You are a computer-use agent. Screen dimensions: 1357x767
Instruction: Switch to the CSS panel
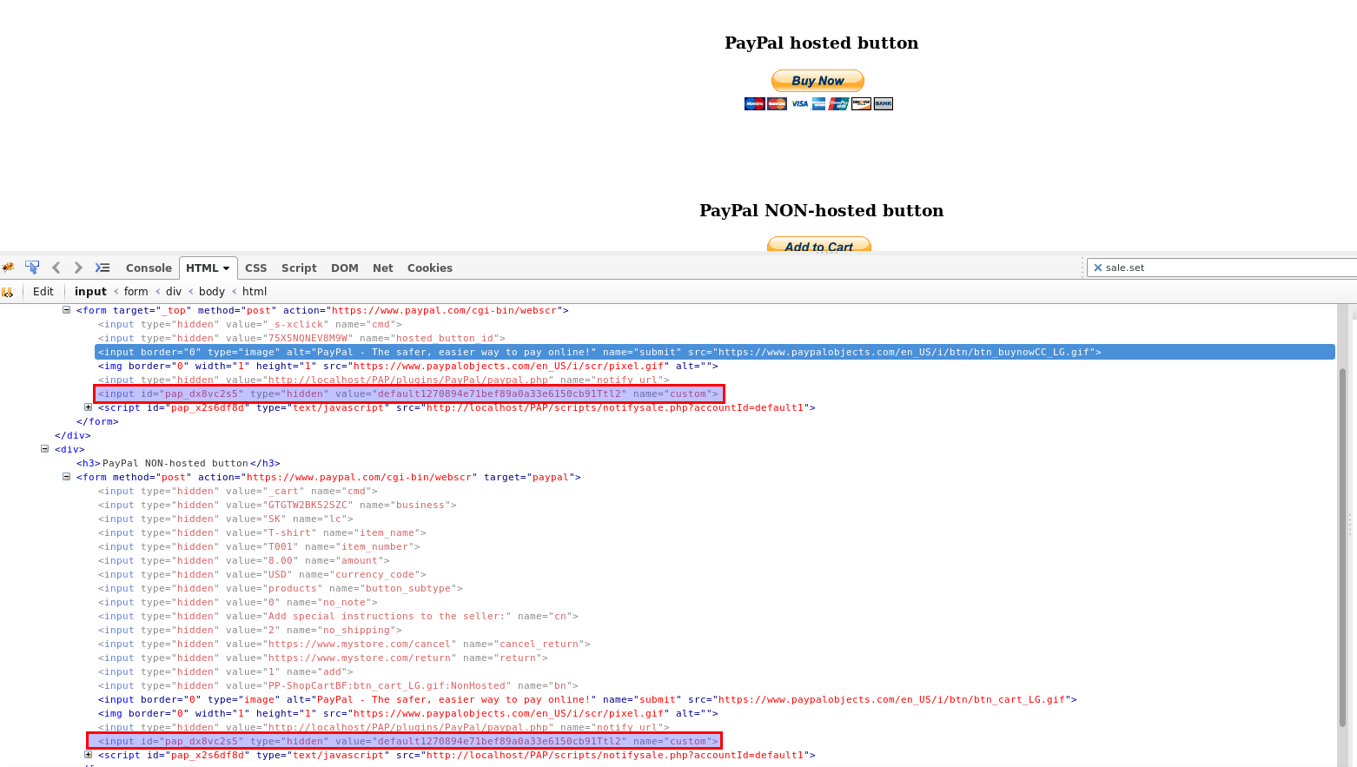(255, 268)
